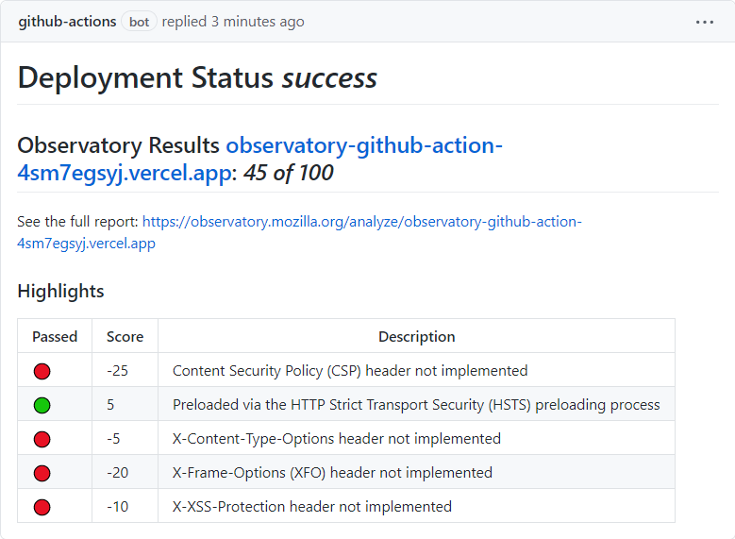The width and height of the screenshot is (735, 539).
Task: Click the red circle in CSP row
Action: click(42, 371)
